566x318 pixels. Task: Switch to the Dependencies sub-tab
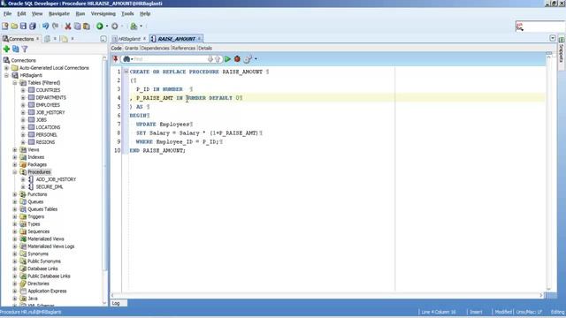(x=156, y=48)
